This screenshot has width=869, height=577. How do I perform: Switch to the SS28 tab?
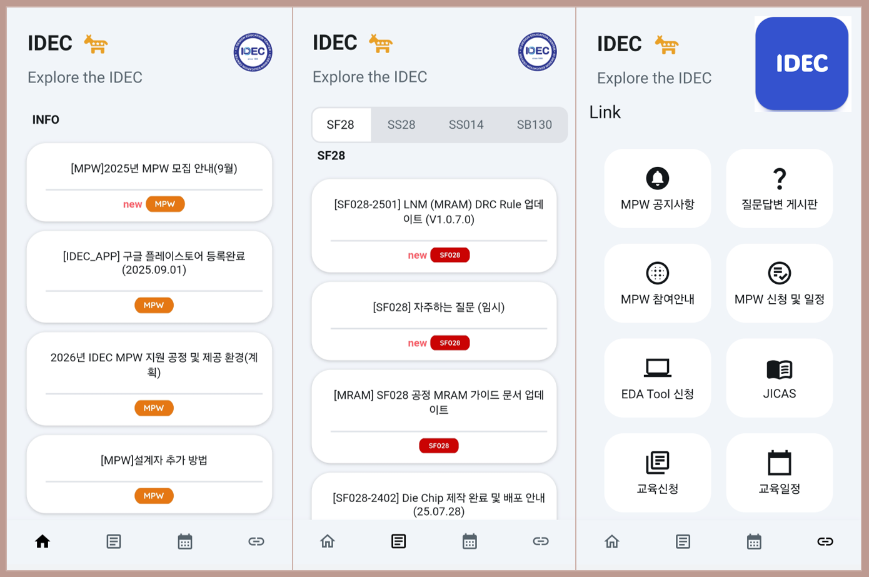401,125
